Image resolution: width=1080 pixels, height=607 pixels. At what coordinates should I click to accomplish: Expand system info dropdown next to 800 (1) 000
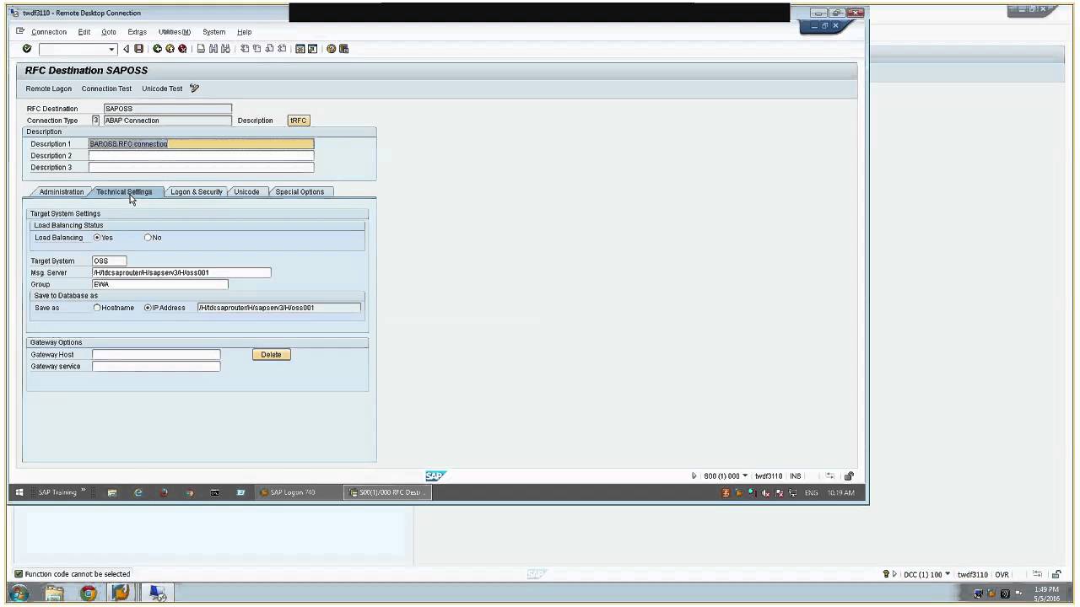pyautogui.click(x=745, y=476)
